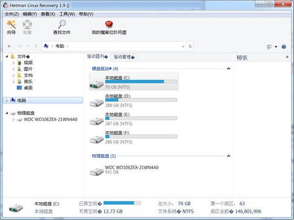Click the computer icon in the address bar
Viewport: 294px width, 220px height.
tap(46, 46)
